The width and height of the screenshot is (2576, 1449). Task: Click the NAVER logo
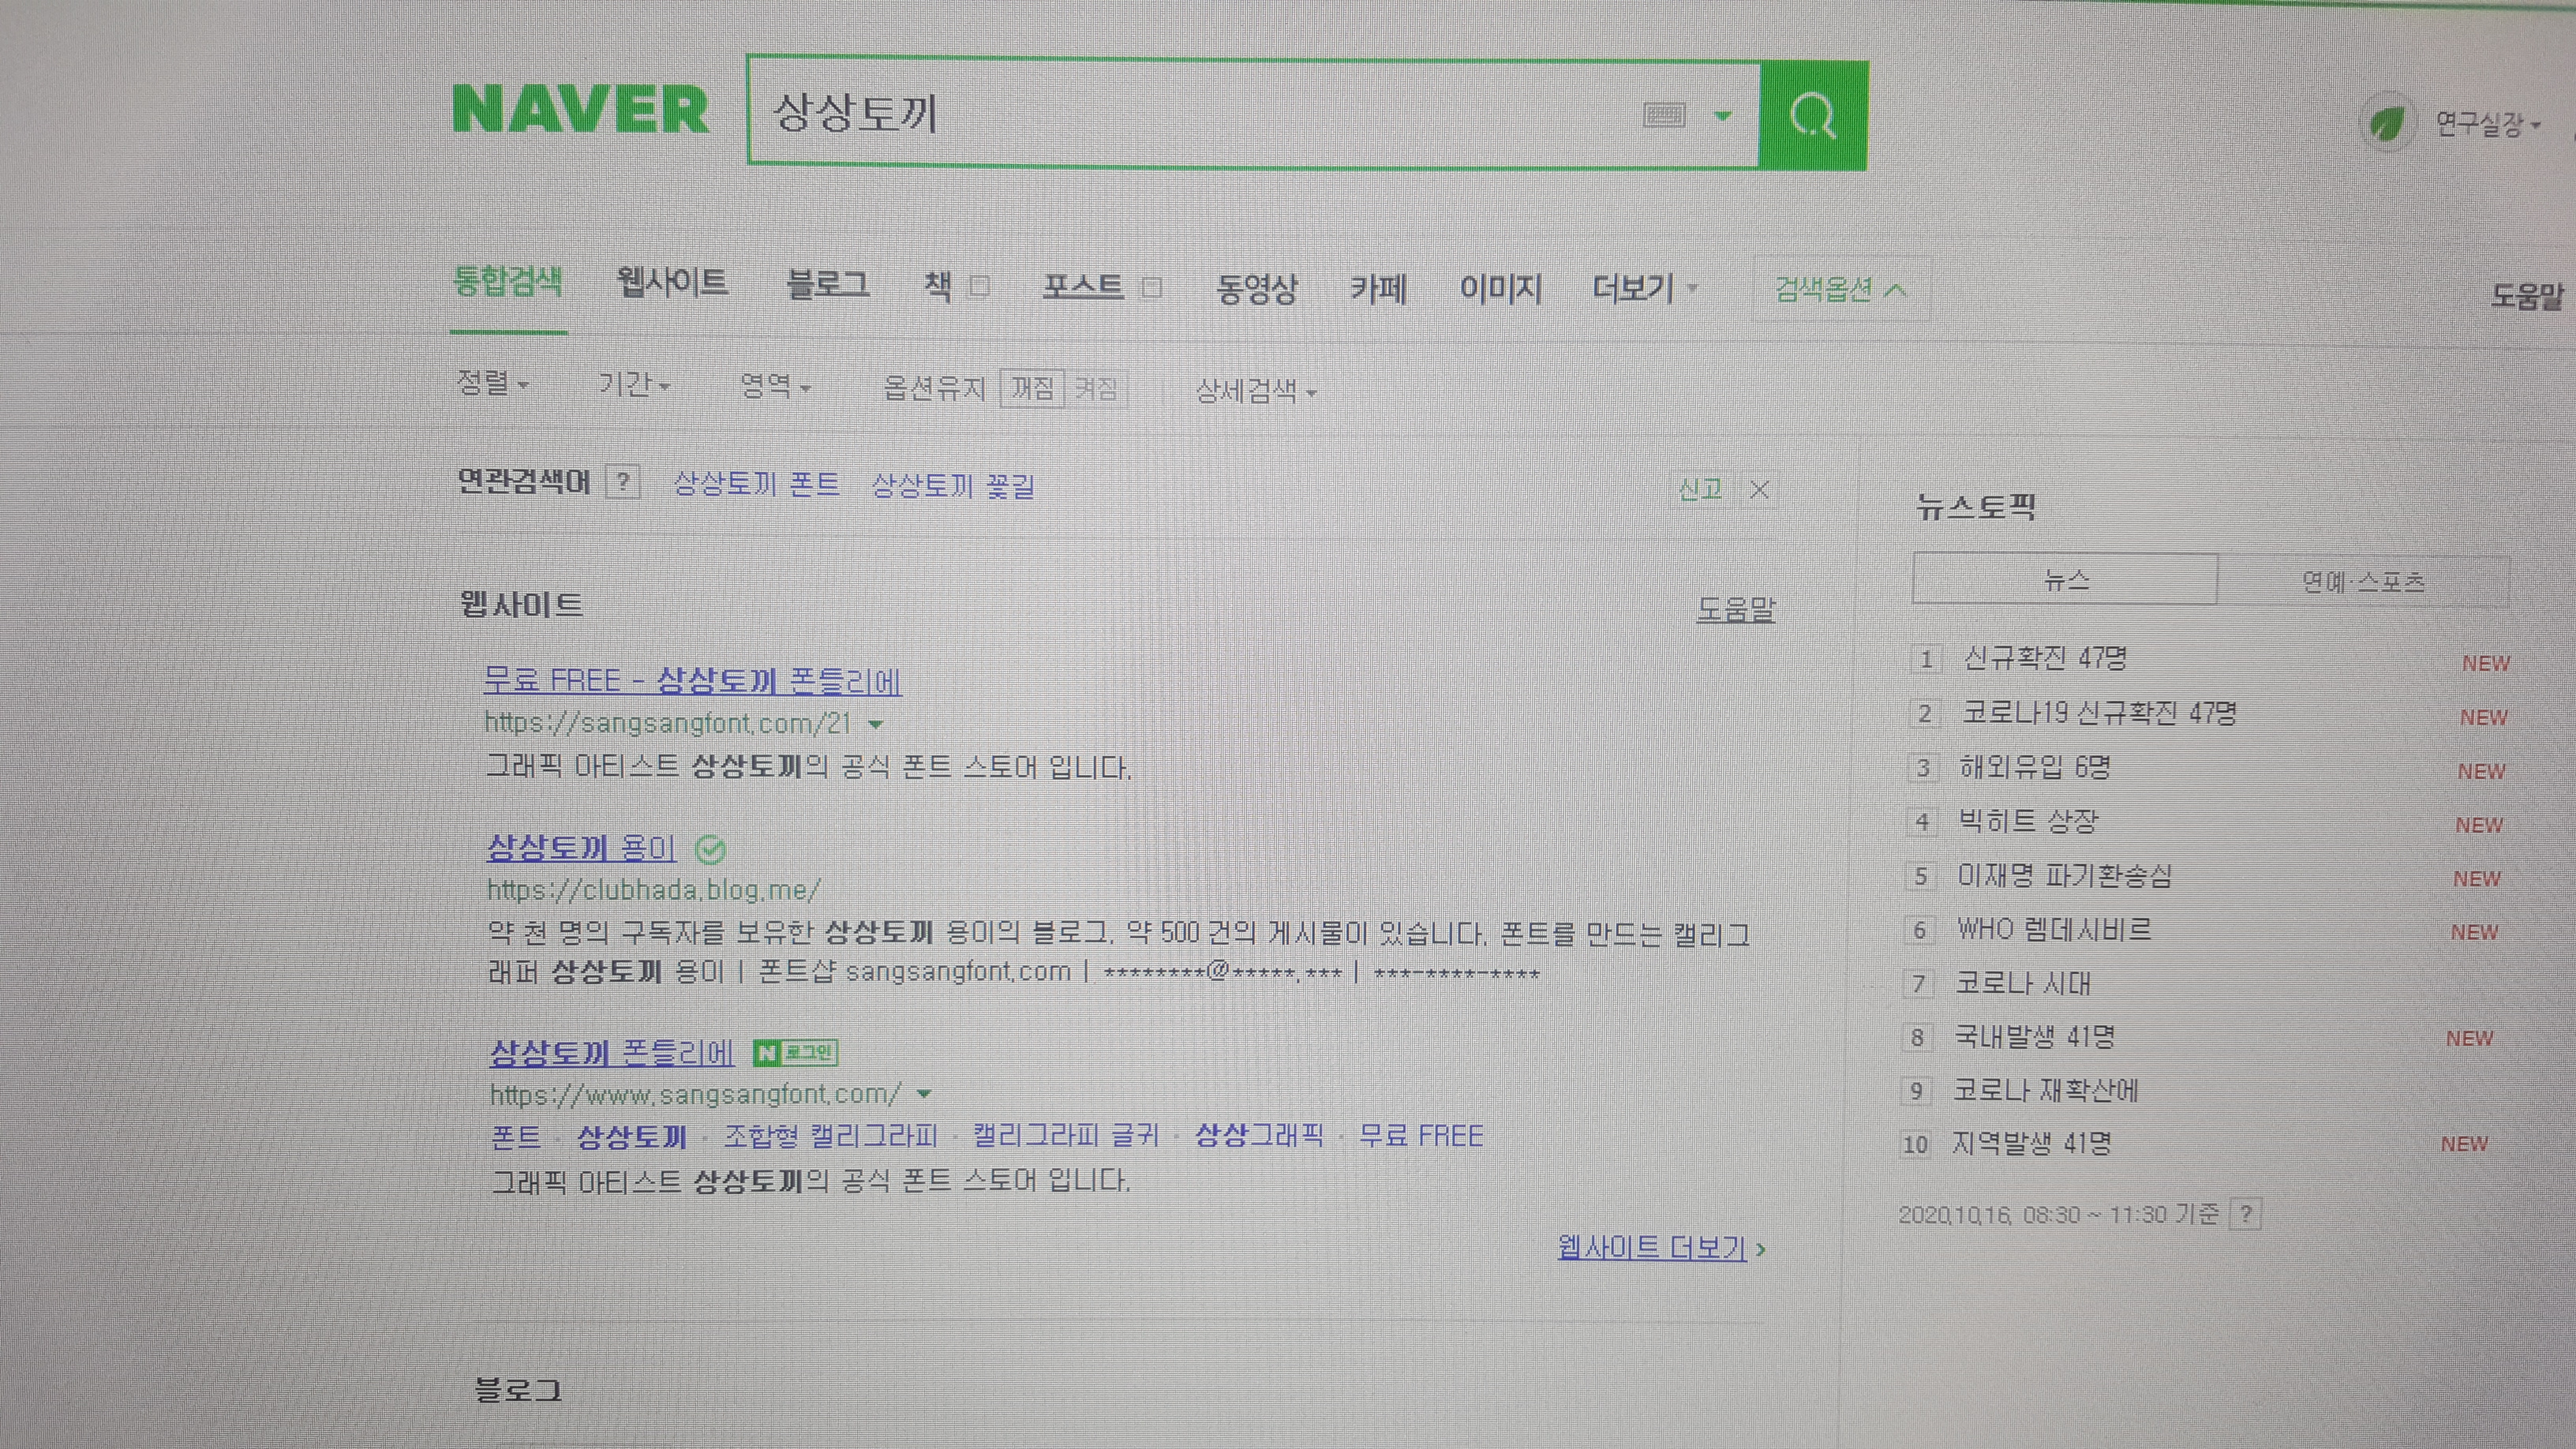coord(581,109)
